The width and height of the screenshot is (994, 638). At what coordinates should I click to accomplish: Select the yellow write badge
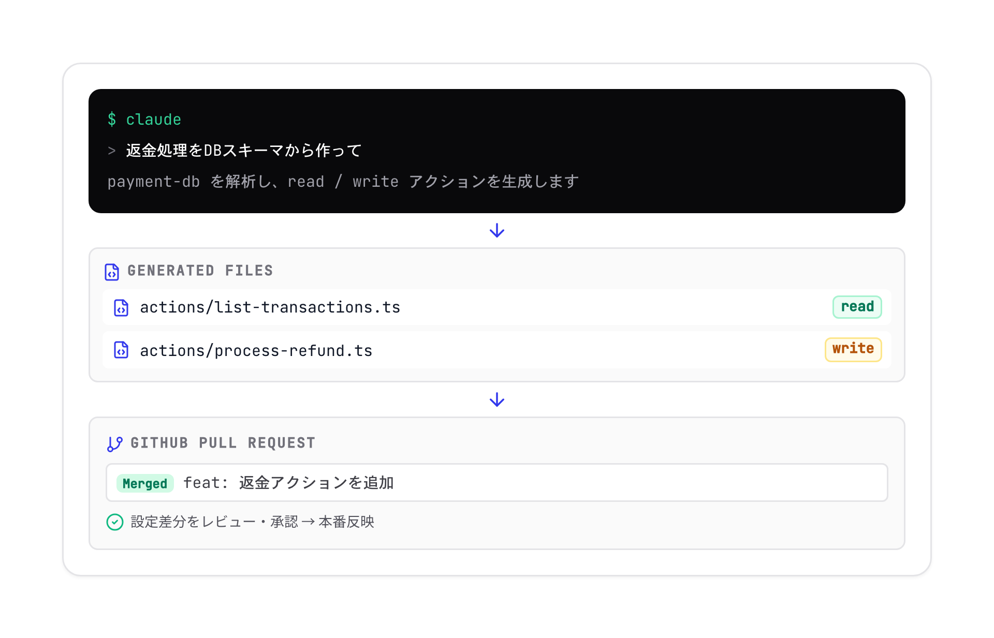[x=853, y=349]
